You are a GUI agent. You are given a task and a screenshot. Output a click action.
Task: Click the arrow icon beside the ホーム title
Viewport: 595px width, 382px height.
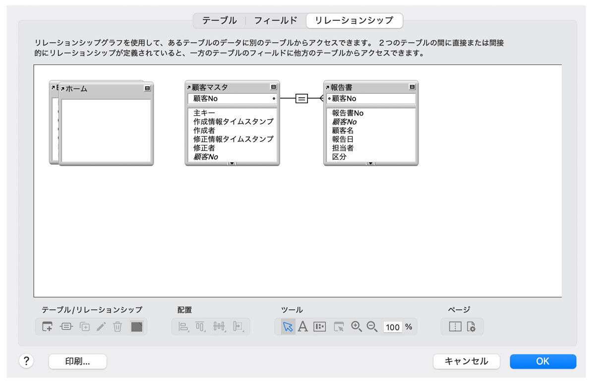pos(62,89)
